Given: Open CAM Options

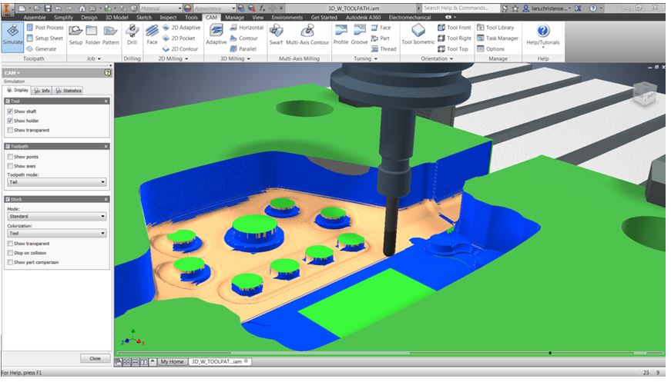Looking at the screenshot, I should tap(491, 48).
